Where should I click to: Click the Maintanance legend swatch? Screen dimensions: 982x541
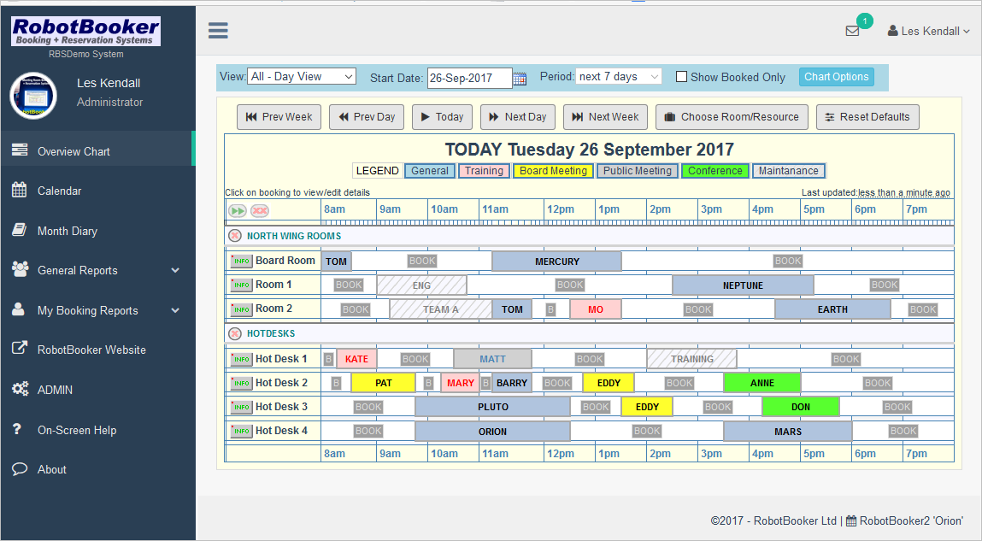point(789,170)
